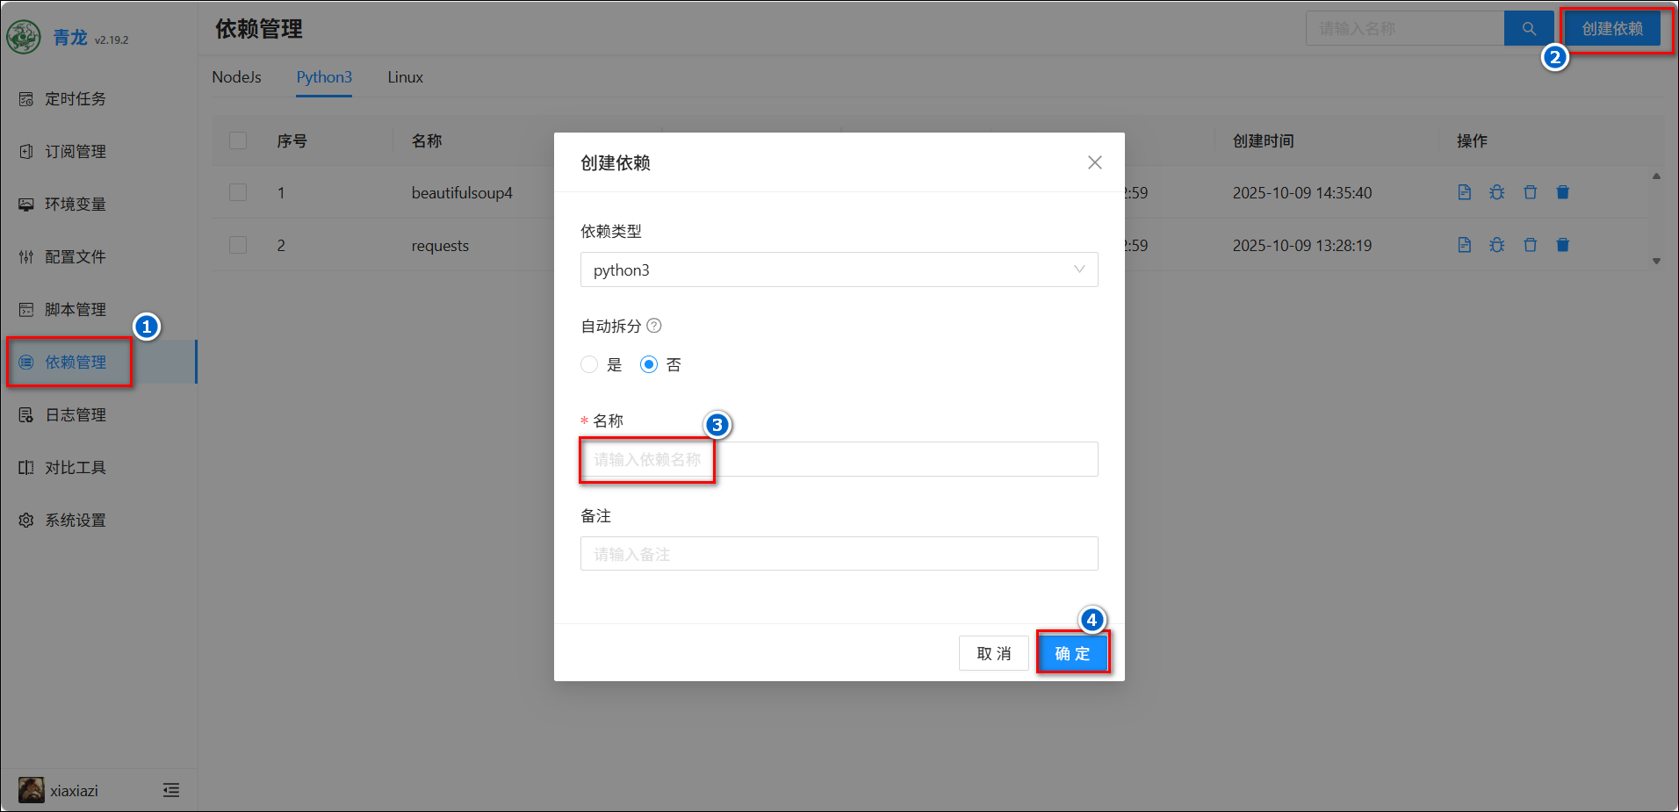1679x812 pixels.
Task: Select the 是 radio option
Action: (x=589, y=364)
